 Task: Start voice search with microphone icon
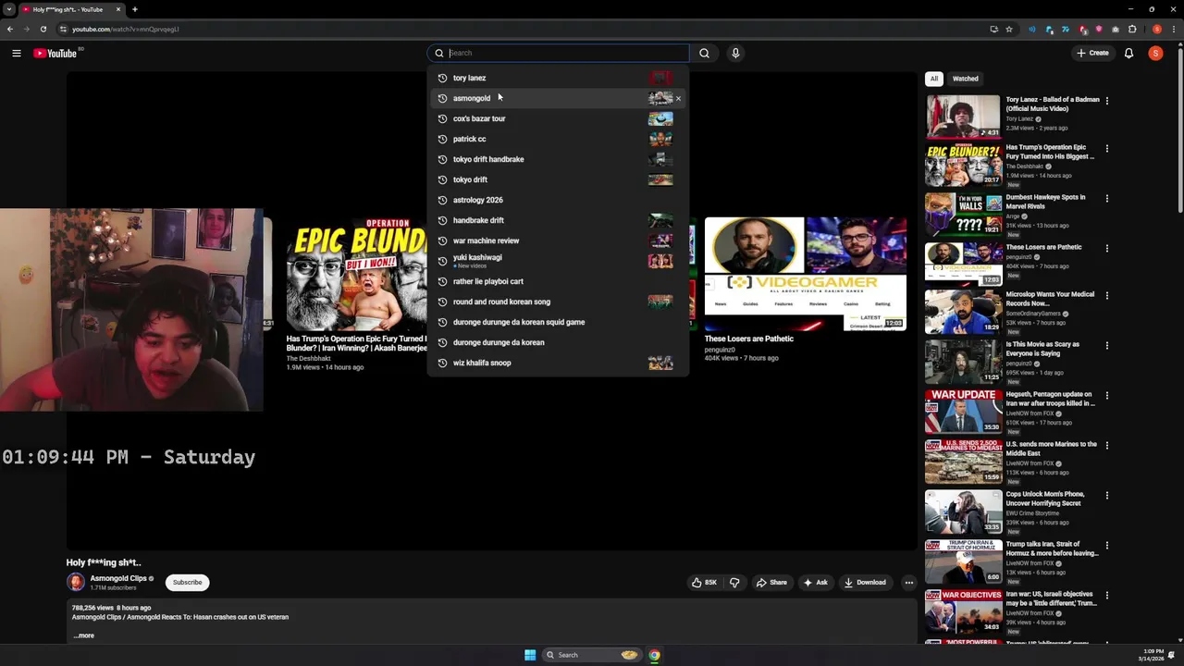[735, 54]
